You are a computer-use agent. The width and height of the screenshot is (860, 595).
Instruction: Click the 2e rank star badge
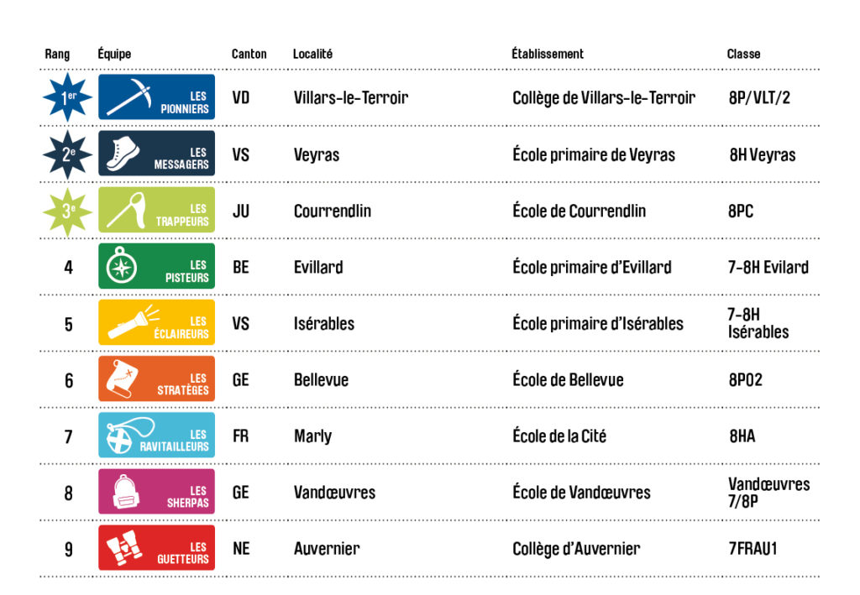point(68,154)
